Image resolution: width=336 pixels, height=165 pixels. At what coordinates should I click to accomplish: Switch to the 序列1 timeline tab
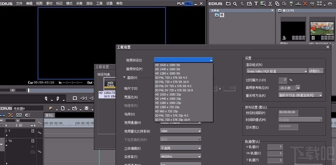[50, 115]
